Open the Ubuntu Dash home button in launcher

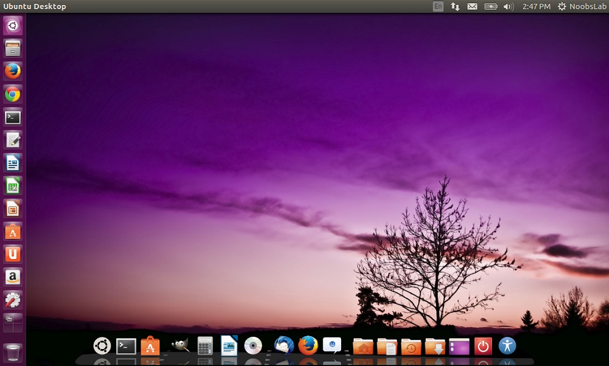point(13,26)
